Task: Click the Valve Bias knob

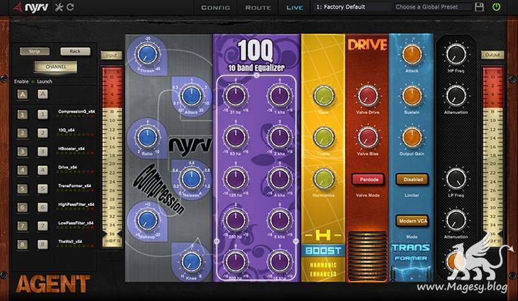Action: pos(367,137)
